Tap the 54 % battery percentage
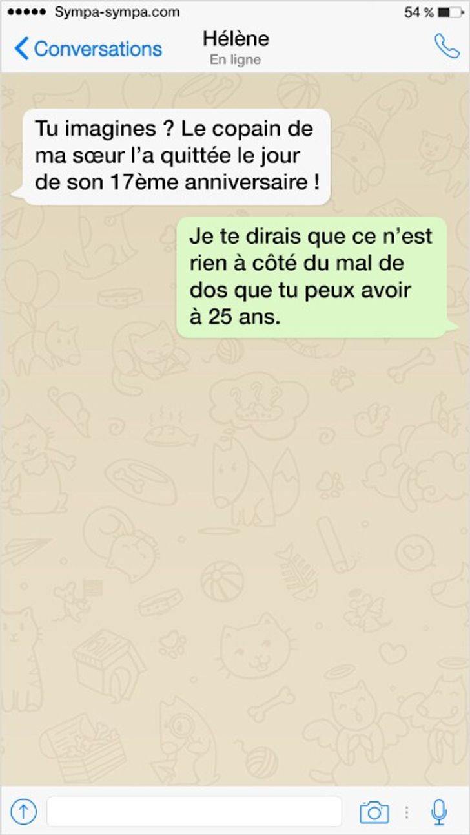Screen dimensions: 470x835 click(419, 12)
